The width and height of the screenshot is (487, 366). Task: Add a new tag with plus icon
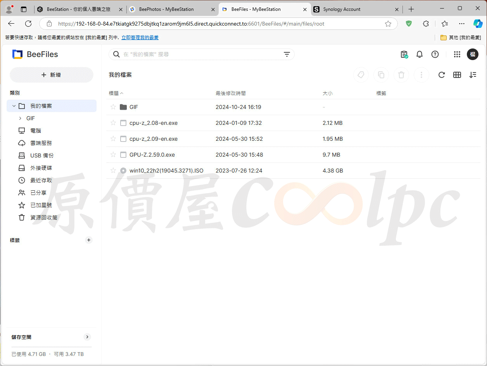coord(89,240)
